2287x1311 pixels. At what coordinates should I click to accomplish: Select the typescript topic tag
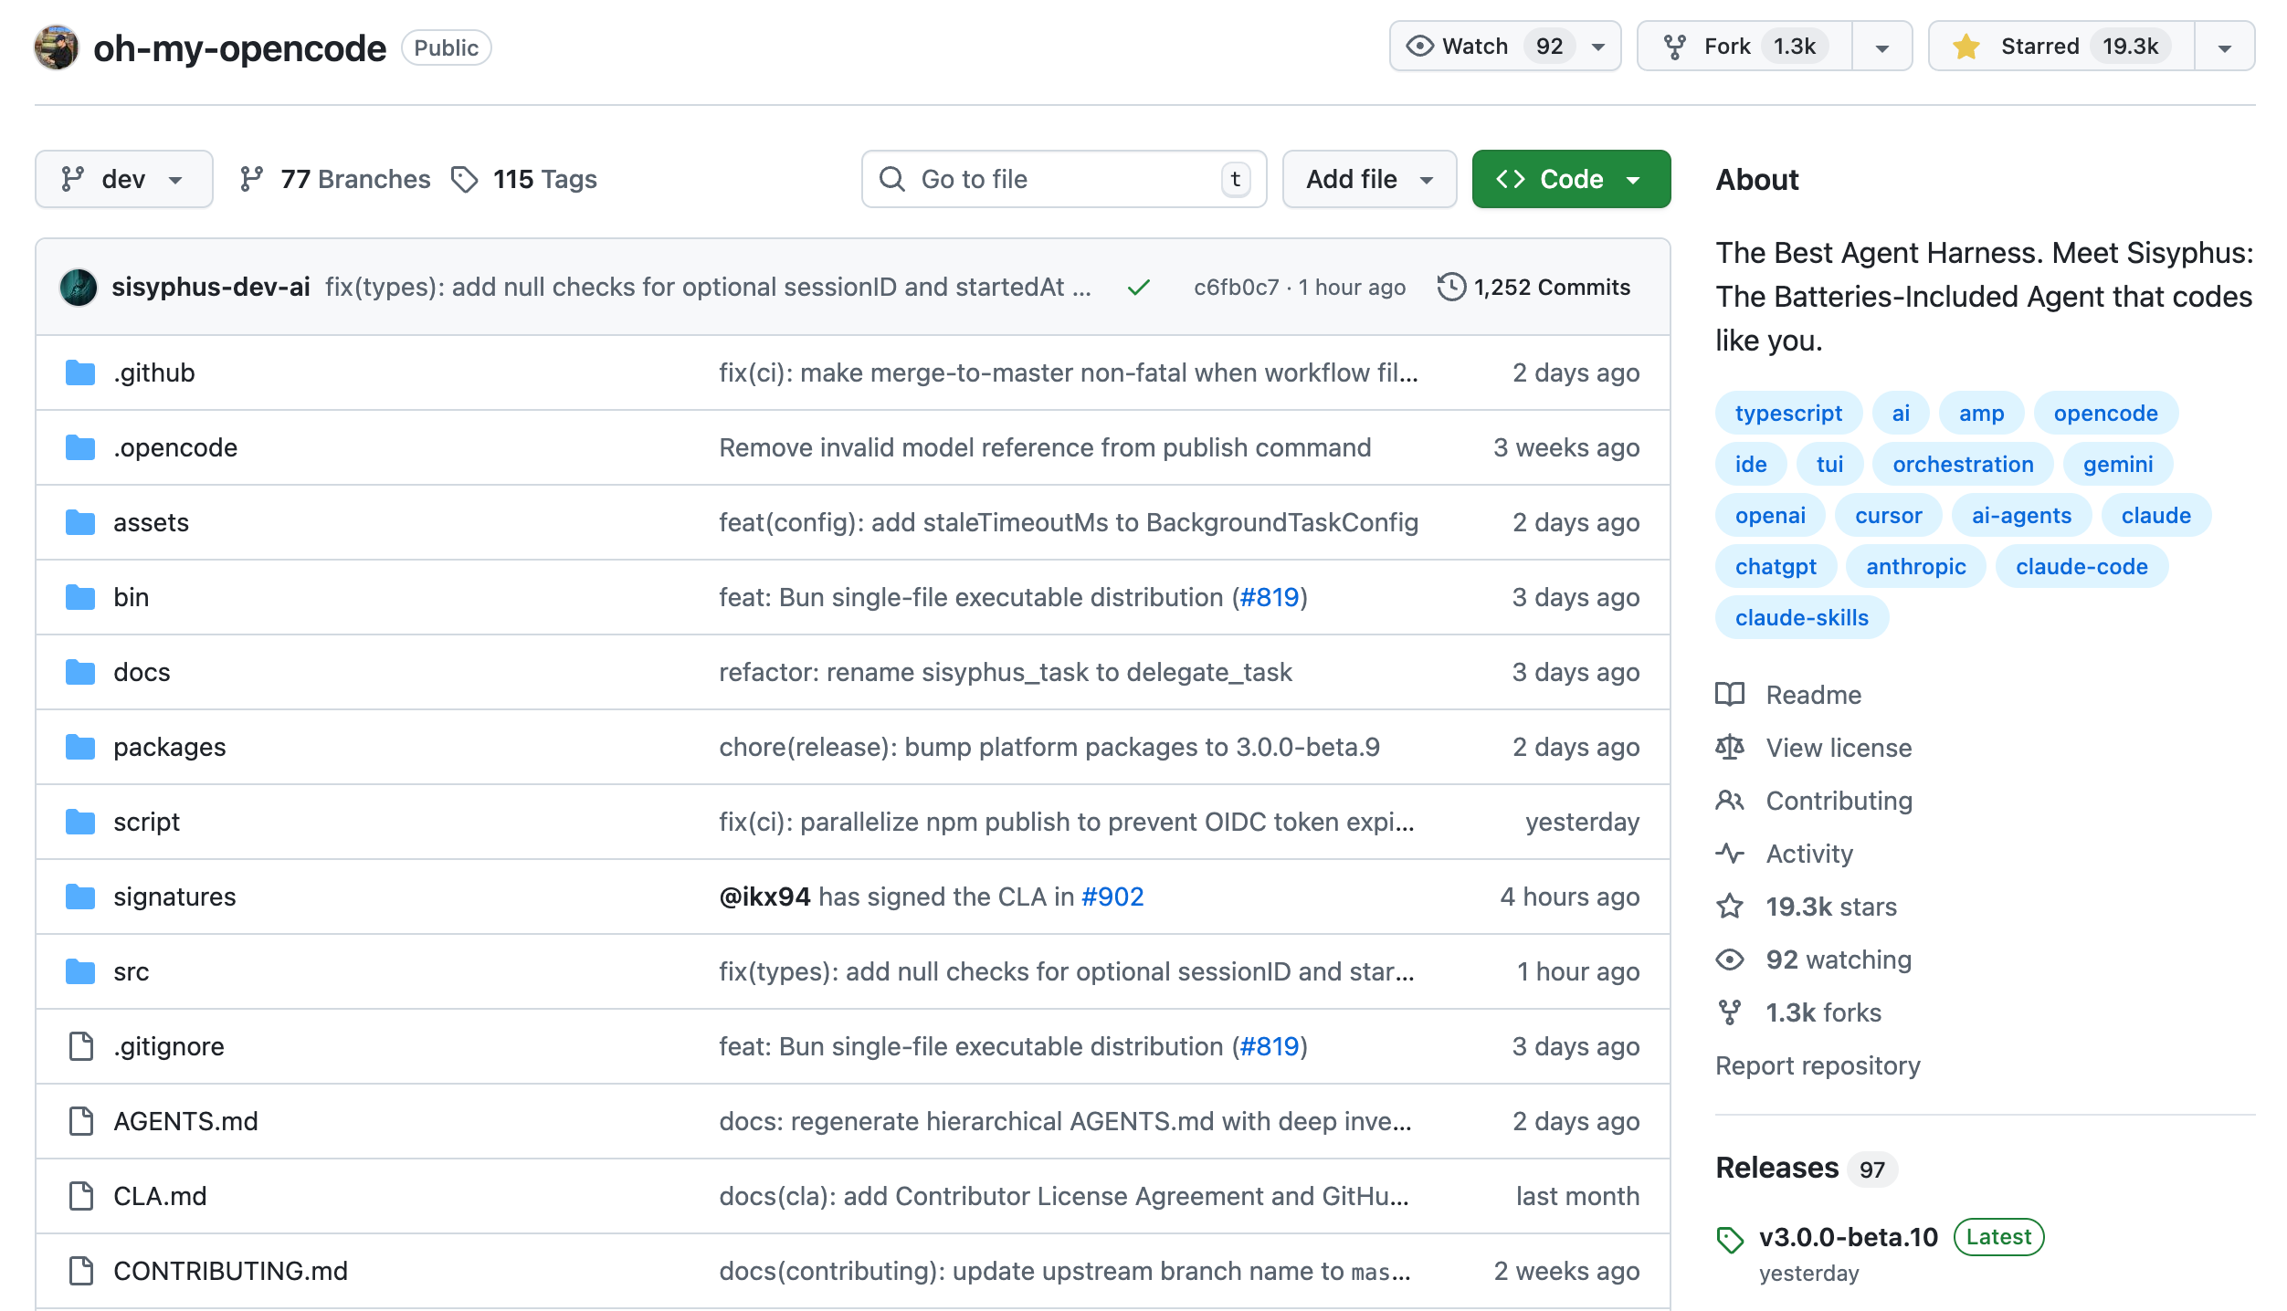click(1788, 413)
